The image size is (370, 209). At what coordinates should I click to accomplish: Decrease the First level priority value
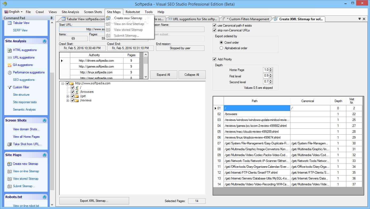[271, 77]
